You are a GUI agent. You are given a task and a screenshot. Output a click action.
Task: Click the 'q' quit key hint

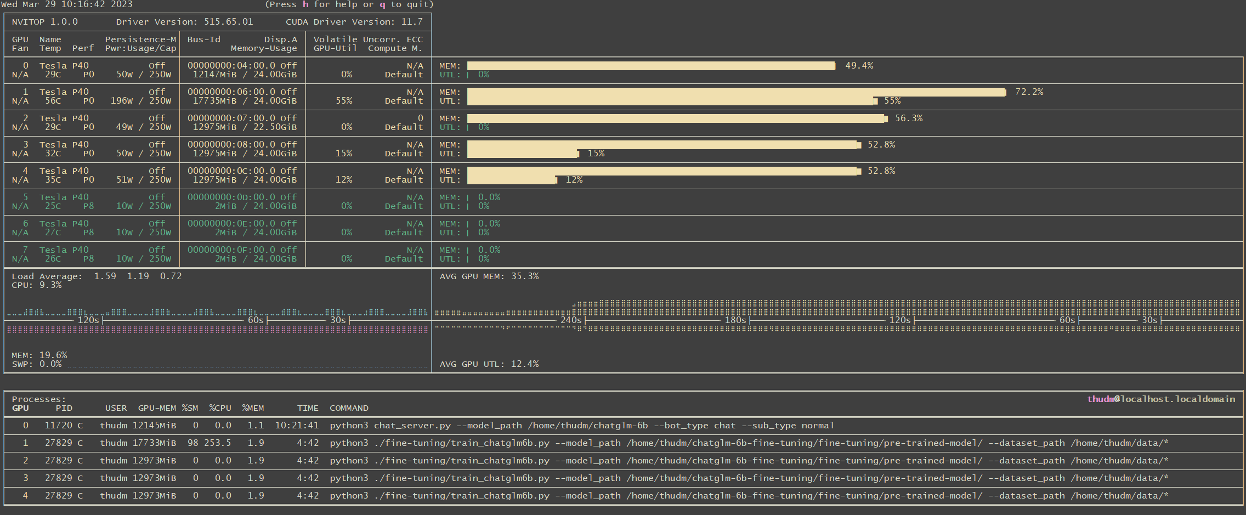[x=382, y=4]
